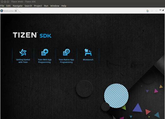The width and height of the screenshot is (165, 119).
Task: Click the Navigate Back arrow in Welcome toolbar
Action: pos(152,11)
